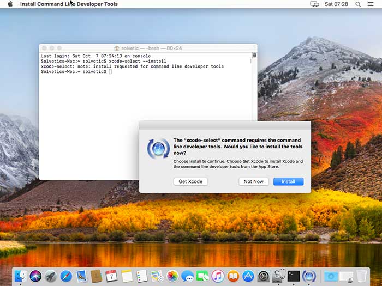This screenshot has width=382, height=286.
Task: Click the Install button
Action: click(x=288, y=181)
